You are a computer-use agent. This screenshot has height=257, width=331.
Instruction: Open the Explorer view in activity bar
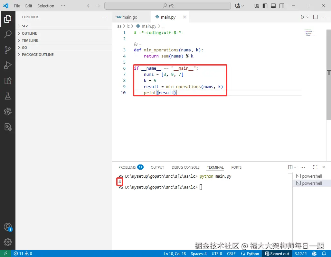point(8,19)
